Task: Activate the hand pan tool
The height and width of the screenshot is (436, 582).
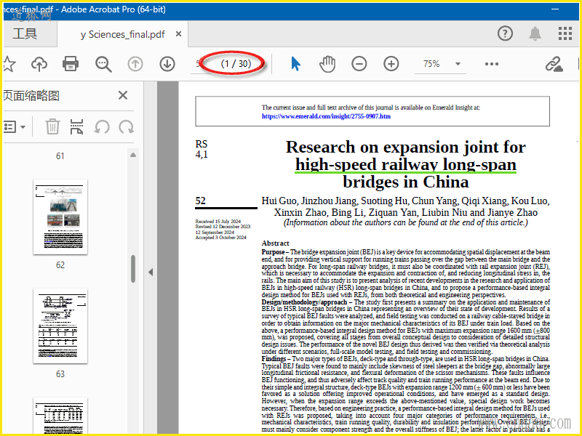Action: 327,64
